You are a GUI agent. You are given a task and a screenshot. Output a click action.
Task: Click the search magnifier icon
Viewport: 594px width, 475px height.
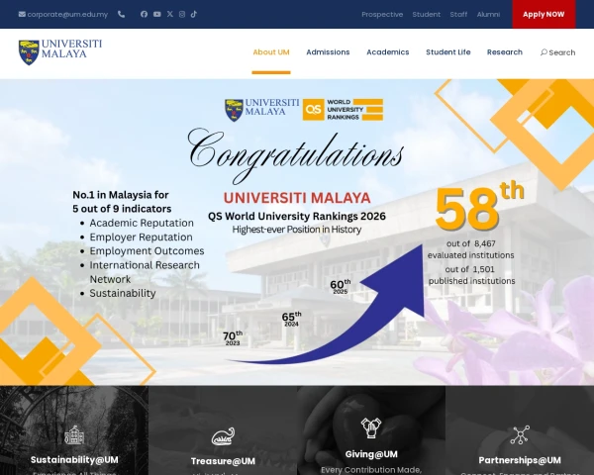pyautogui.click(x=544, y=52)
